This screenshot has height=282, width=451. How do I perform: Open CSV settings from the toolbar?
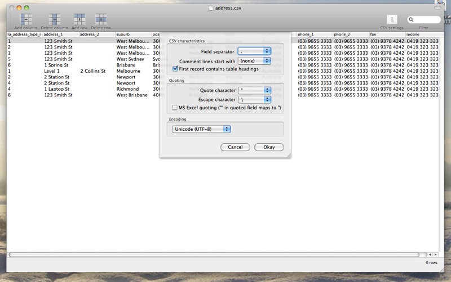pos(392,20)
